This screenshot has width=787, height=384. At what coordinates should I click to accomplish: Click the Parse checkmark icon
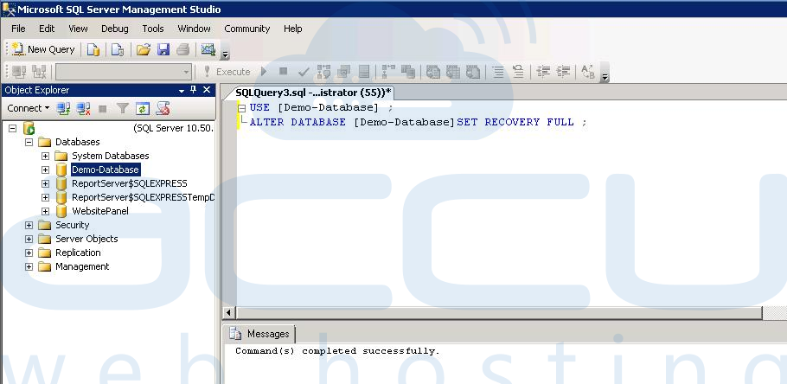coord(304,72)
